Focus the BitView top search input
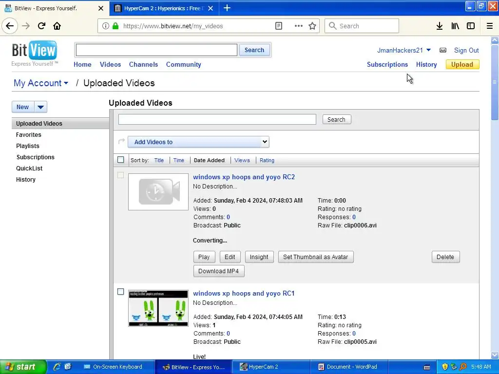 156,50
